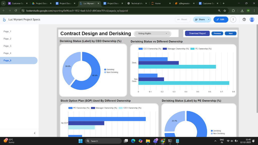The image size is (258, 145).
Task: Go to Page_3 in sidebar
Action: coord(7,46)
